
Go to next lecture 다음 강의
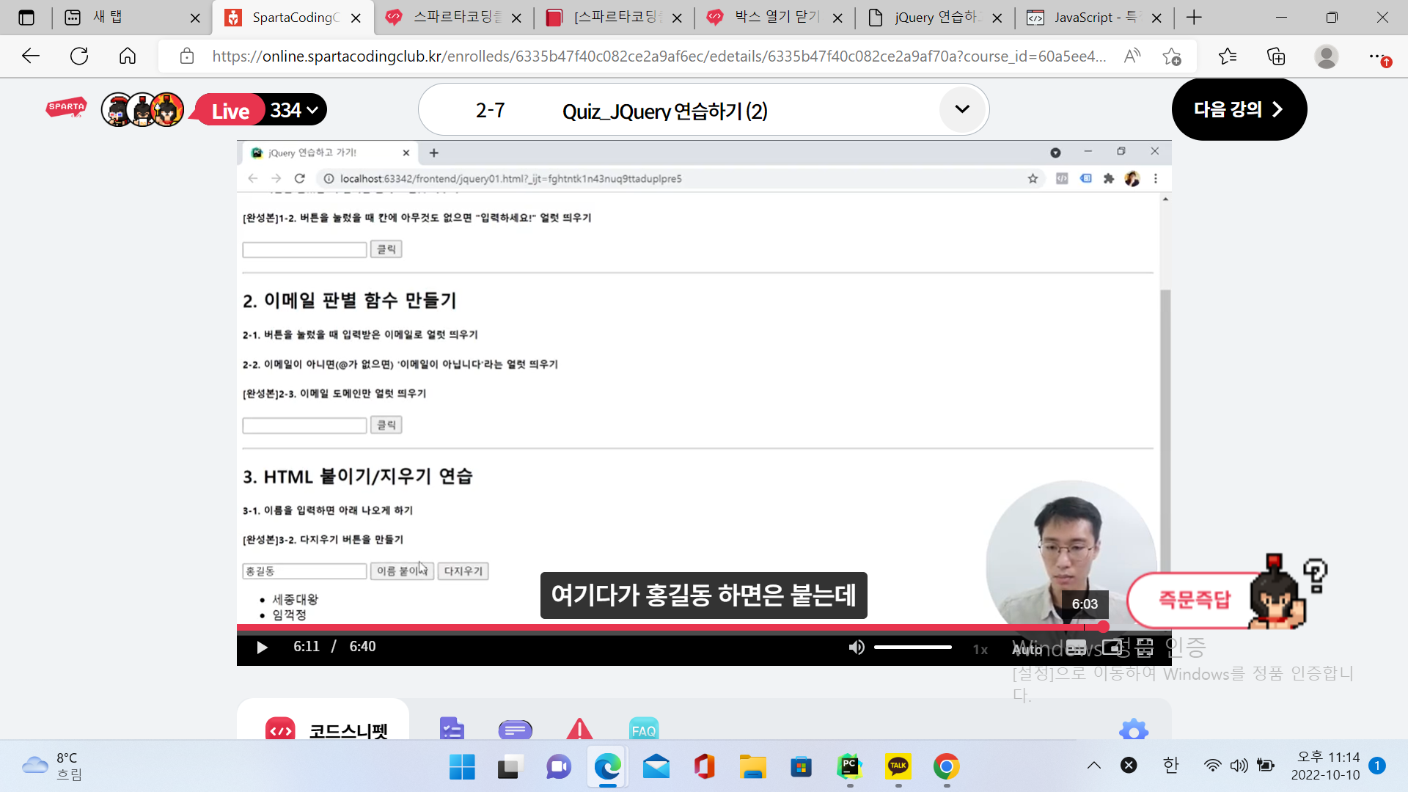(1239, 109)
